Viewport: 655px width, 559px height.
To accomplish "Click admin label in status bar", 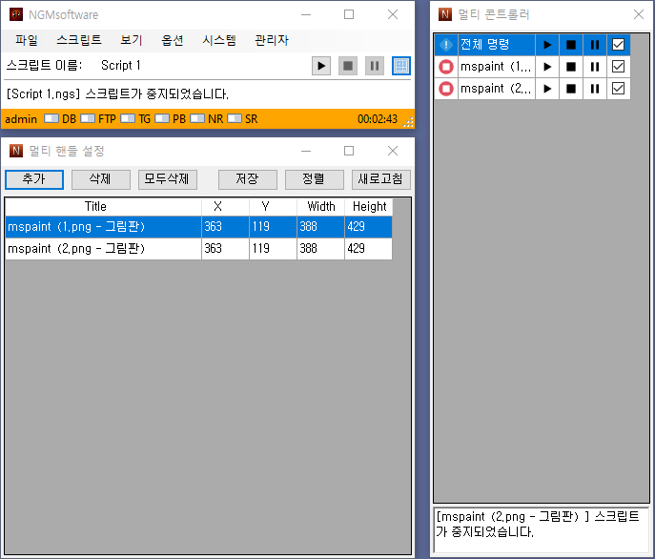I will [x=21, y=119].
